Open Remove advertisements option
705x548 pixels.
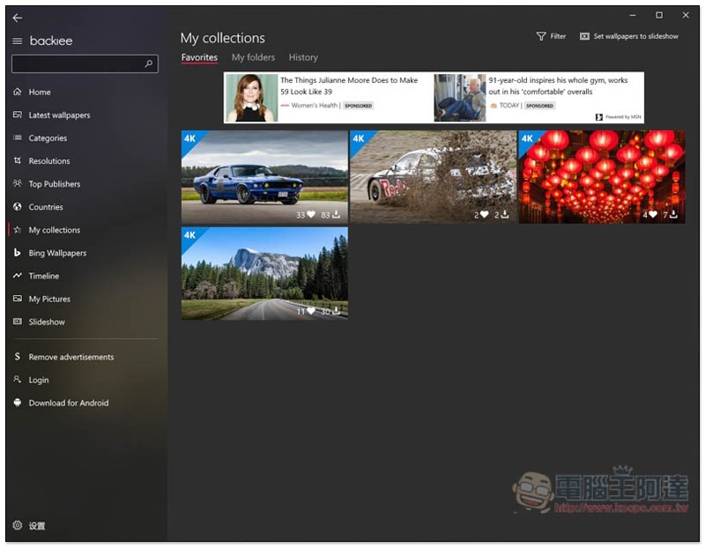(x=70, y=357)
